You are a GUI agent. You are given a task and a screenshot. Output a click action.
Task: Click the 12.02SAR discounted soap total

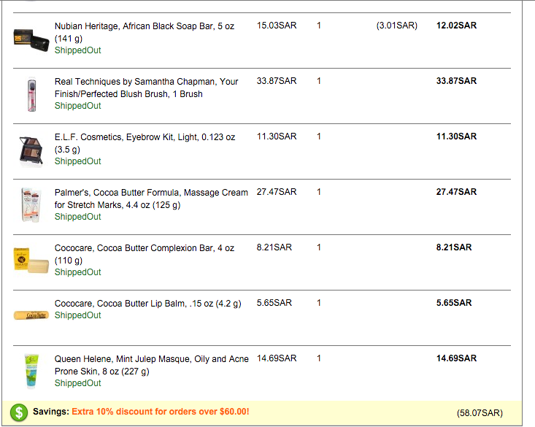456,26
